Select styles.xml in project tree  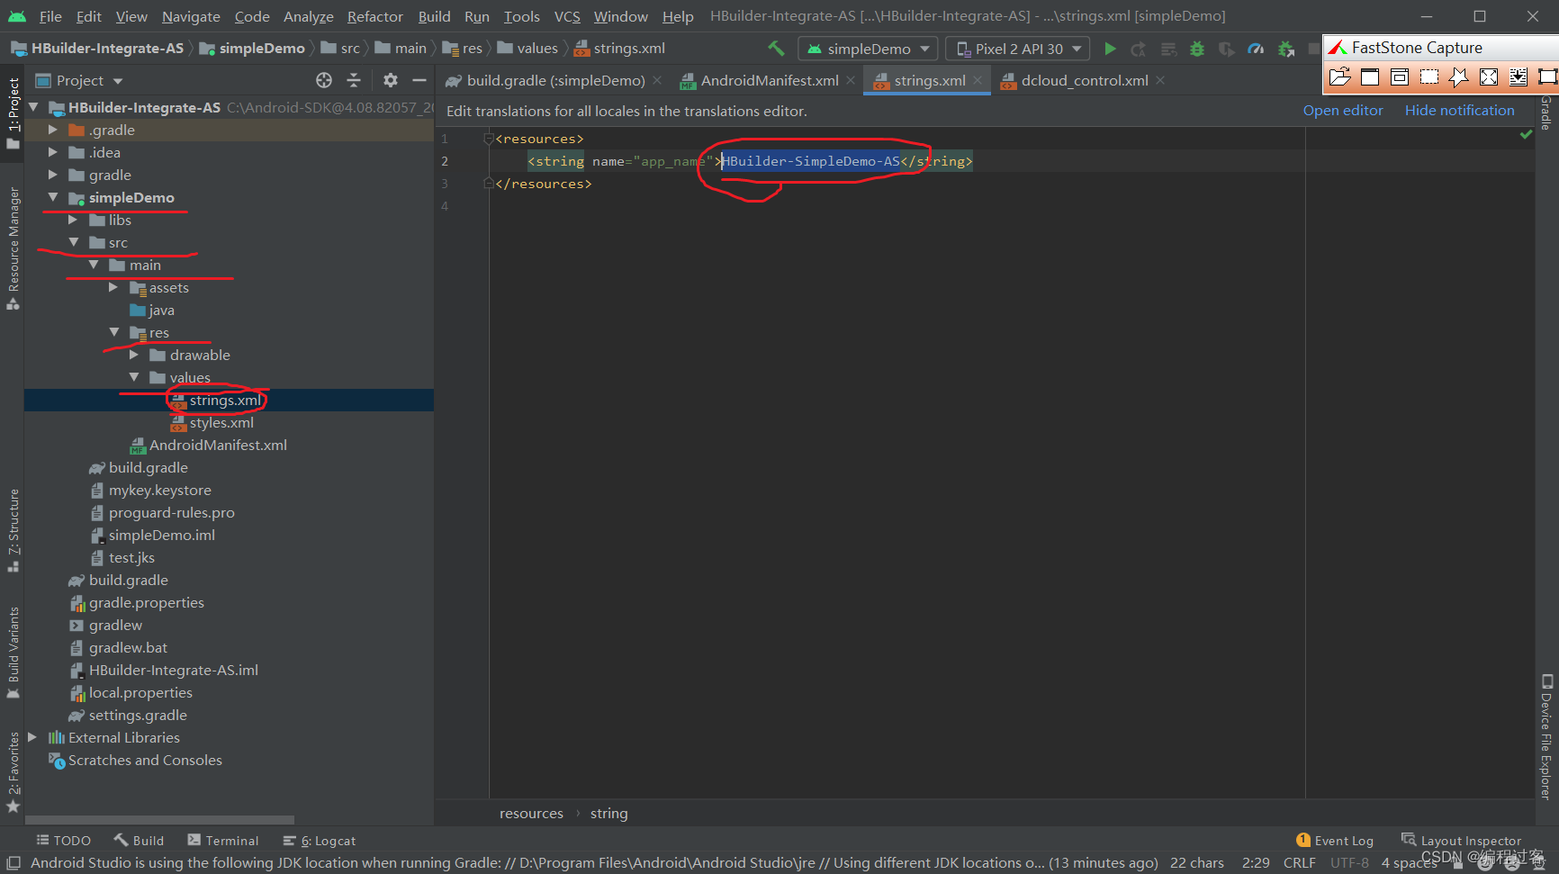click(x=221, y=422)
